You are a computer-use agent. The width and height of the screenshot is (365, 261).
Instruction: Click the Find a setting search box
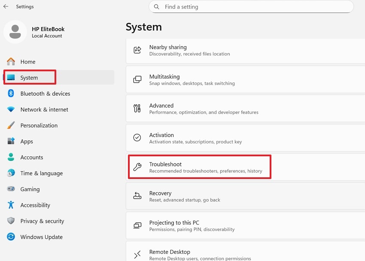point(251,6)
